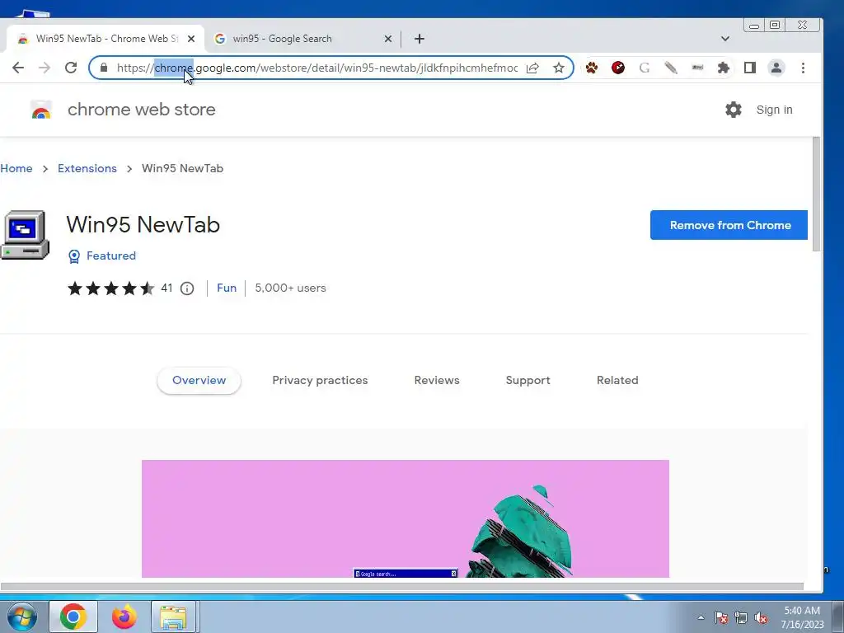Click the 5,000+ users text
The image size is (844, 633).
pos(291,288)
